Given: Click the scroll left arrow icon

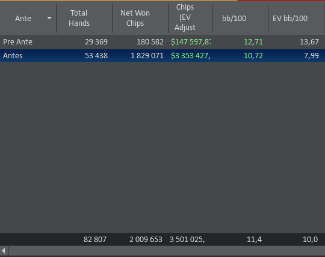Looking at the screenshot, I should tap(4, 251).
